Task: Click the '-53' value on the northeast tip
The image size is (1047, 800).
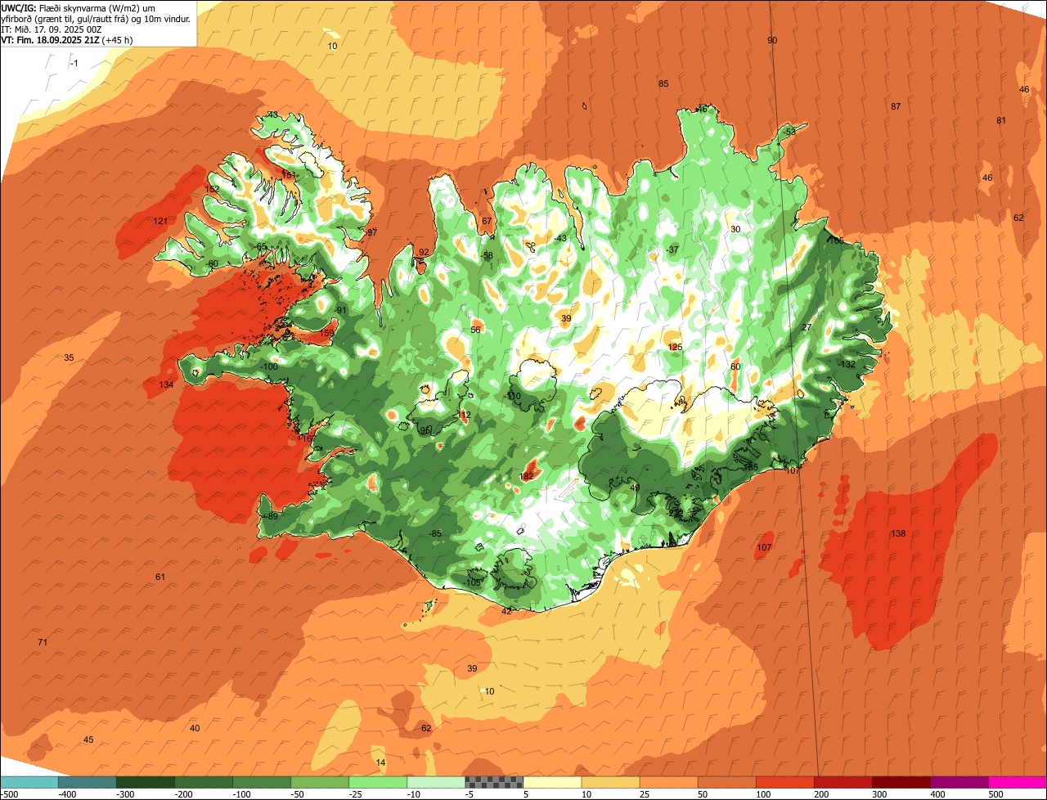Action: (789, 132)
